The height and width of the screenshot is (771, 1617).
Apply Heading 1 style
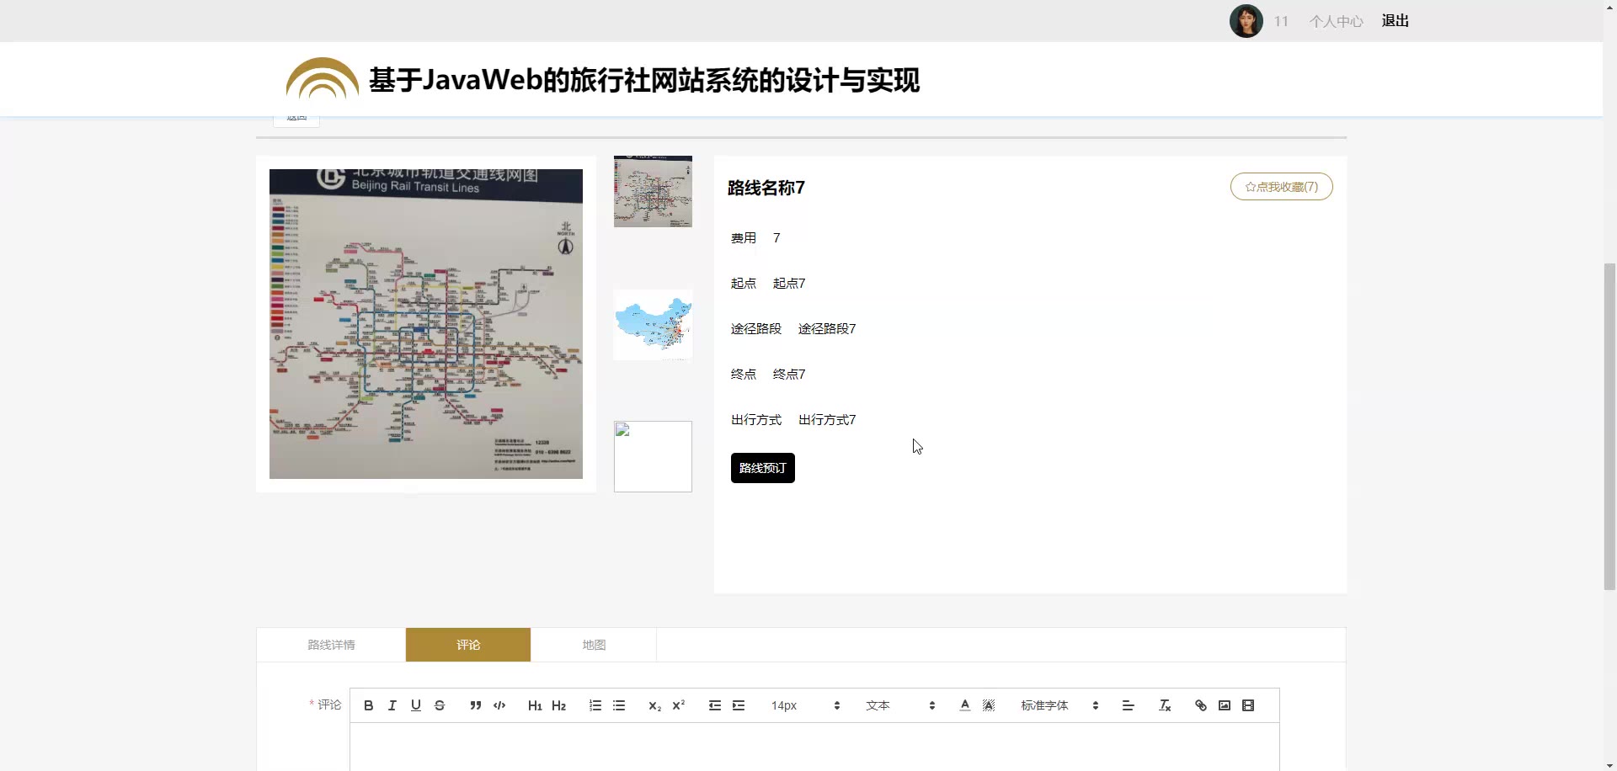535,705
